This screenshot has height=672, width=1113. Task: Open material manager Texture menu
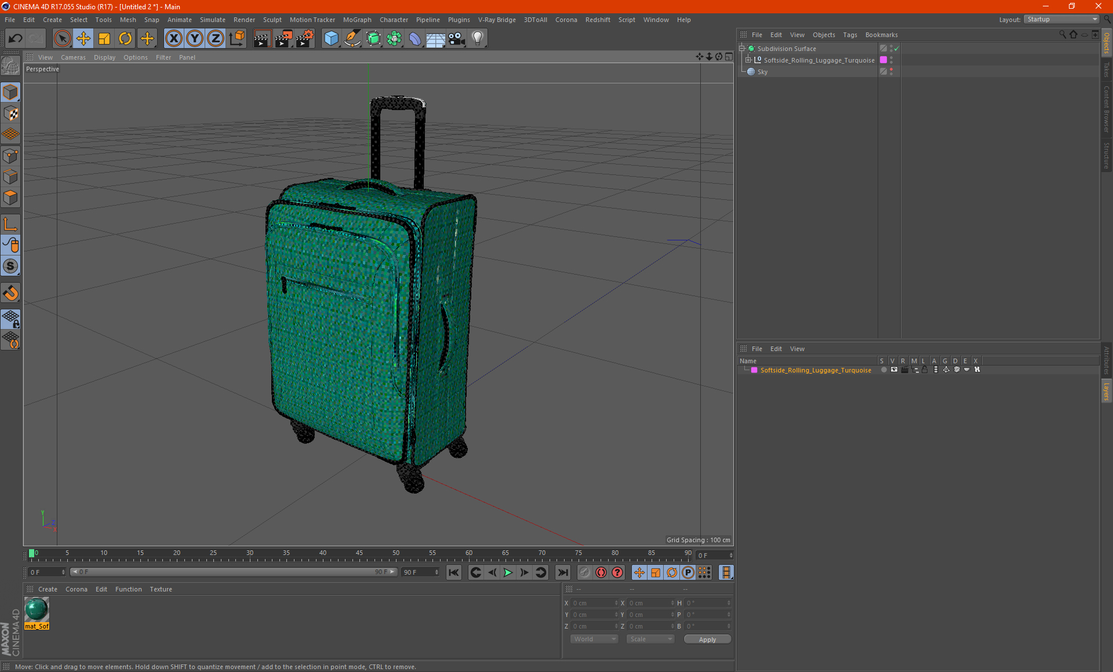[x=161, y=589]
